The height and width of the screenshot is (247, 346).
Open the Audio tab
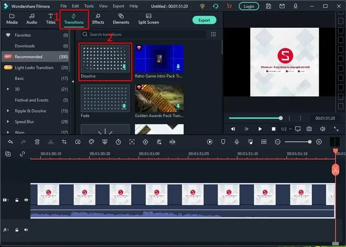click(32, 19)
